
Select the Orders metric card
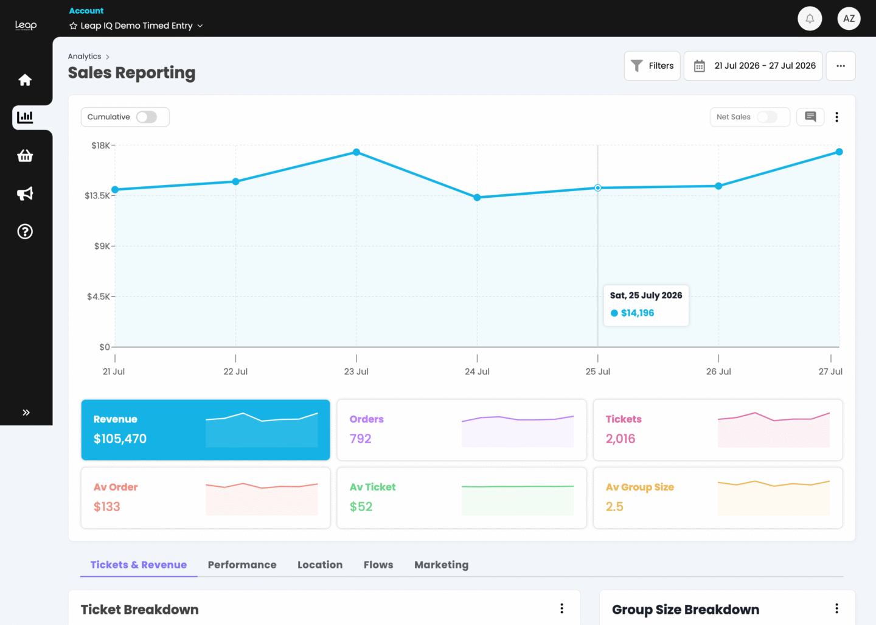pos(462,430)
